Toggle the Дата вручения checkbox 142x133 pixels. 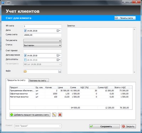[x=25, y=56]
